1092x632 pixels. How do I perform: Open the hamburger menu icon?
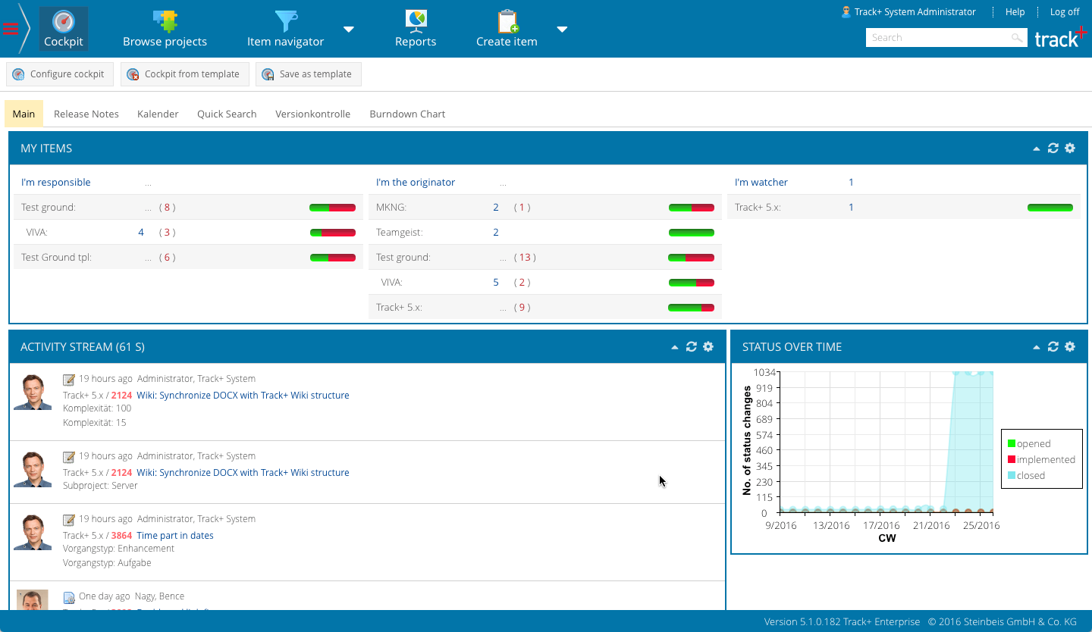tap(10, 30)
